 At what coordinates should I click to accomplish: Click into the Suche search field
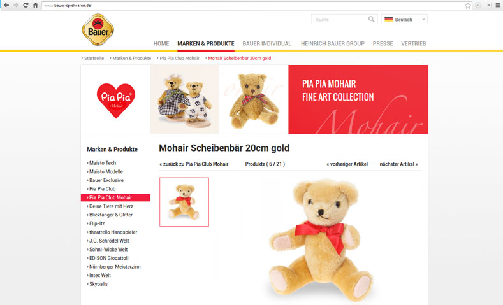pyautogui.click(x=339, y=19)
